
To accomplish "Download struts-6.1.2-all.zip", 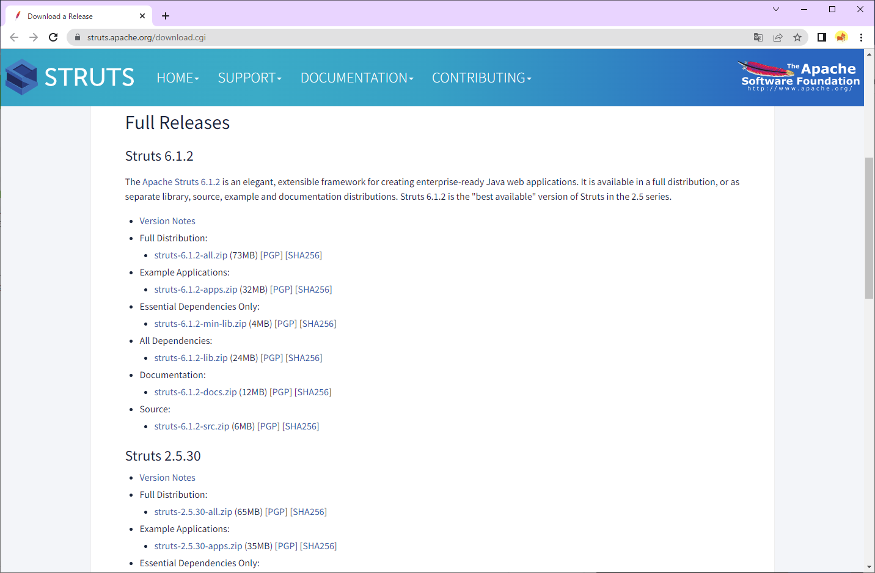I will (191, 255).
